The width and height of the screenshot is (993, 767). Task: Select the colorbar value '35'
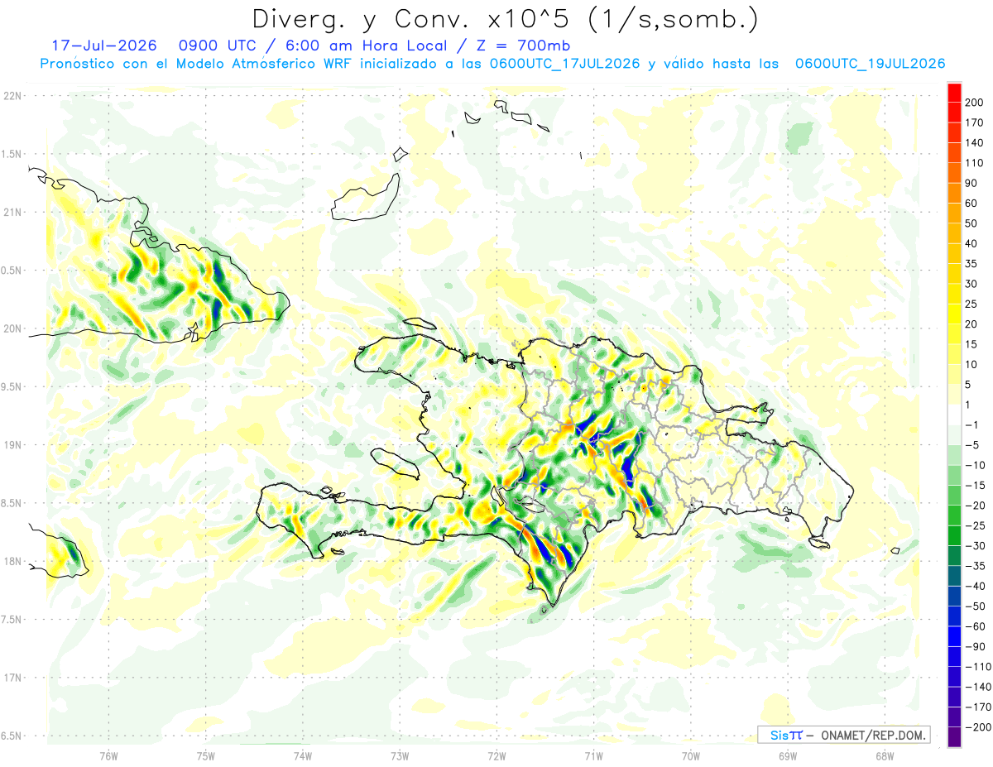click(x=971, y=264)
